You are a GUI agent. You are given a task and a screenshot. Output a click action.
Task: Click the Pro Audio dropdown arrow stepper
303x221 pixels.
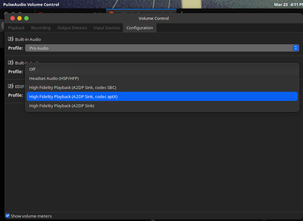295,48
